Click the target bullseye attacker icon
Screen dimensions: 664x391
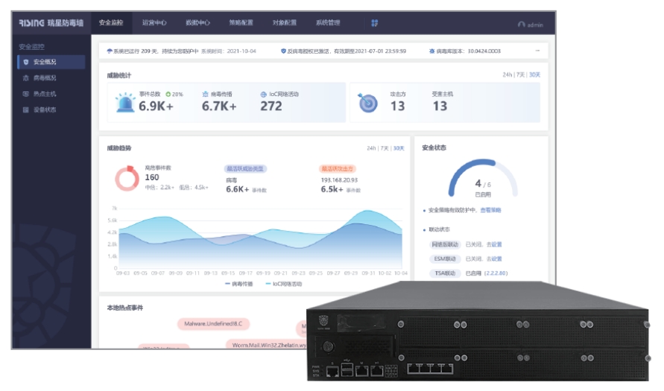coord(367,103)
